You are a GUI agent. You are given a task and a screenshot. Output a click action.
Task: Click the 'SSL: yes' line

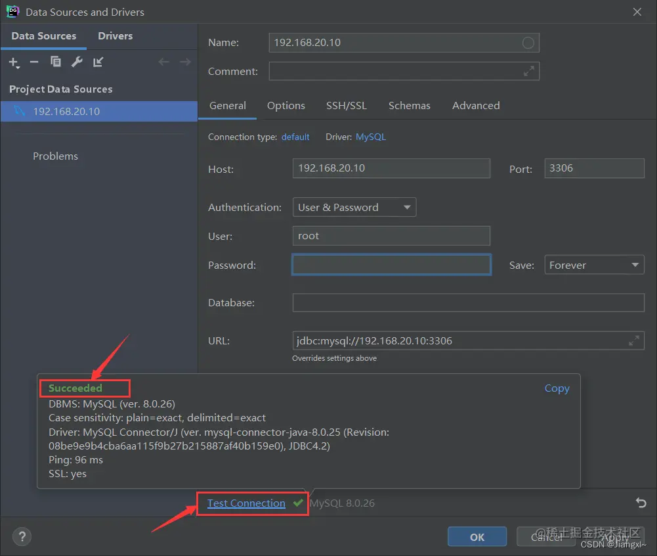[x=68, y=474]
